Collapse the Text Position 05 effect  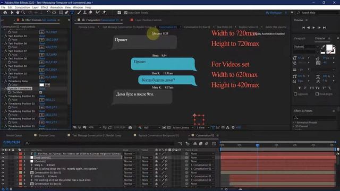coord(3,36)
